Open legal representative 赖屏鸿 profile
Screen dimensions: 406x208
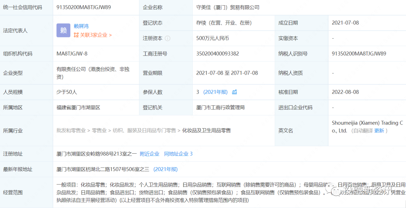81,26
